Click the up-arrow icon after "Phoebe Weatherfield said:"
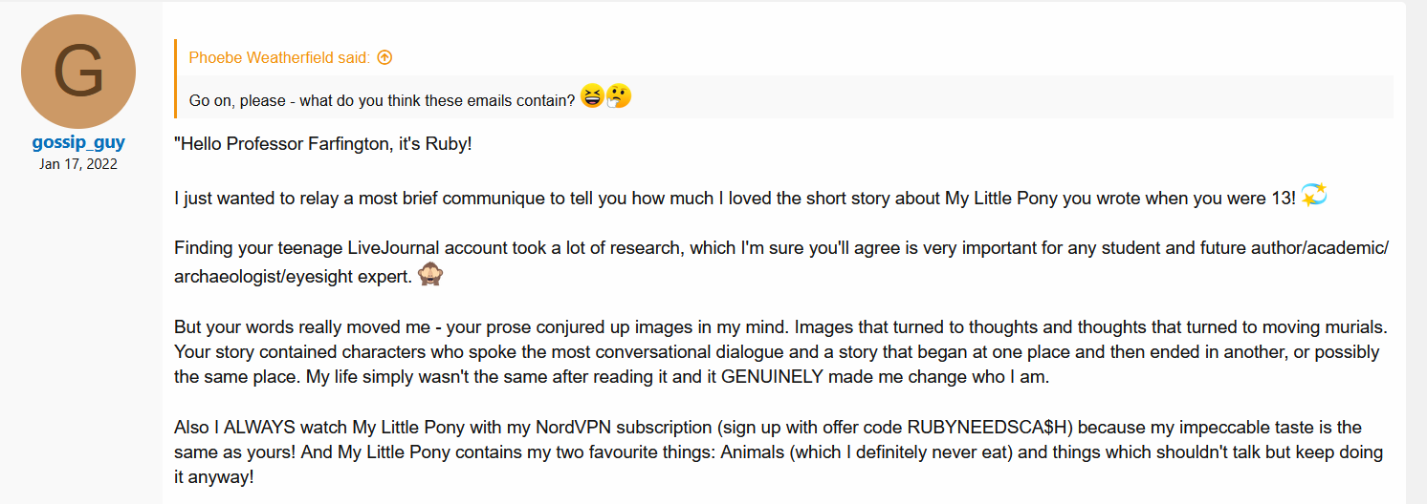Screen dimensions: 1427x504 [x=384, y=57]
